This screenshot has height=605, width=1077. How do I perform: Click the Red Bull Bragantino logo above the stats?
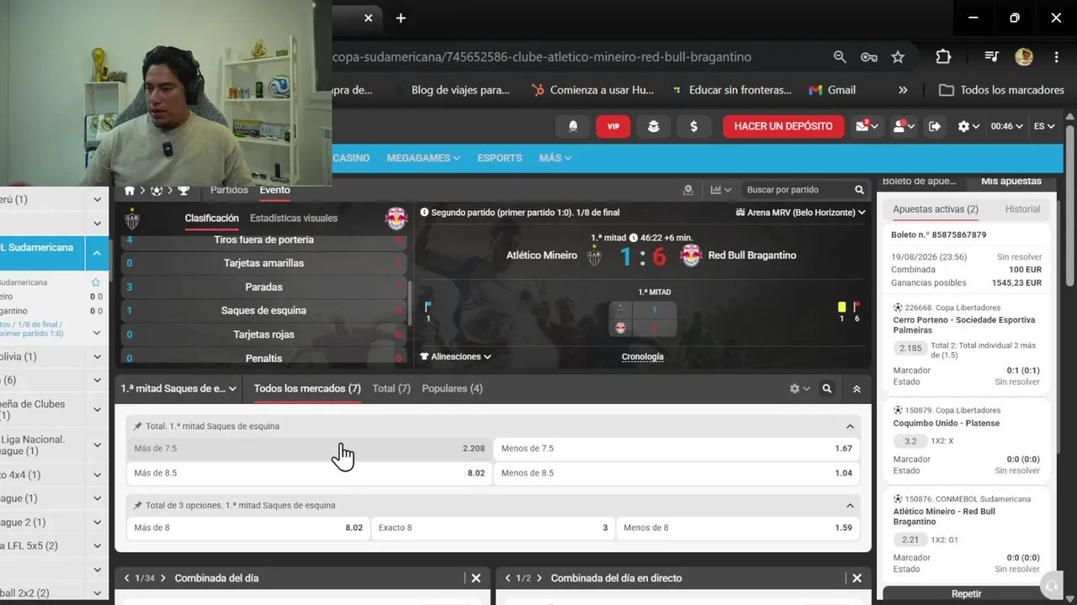396,218
